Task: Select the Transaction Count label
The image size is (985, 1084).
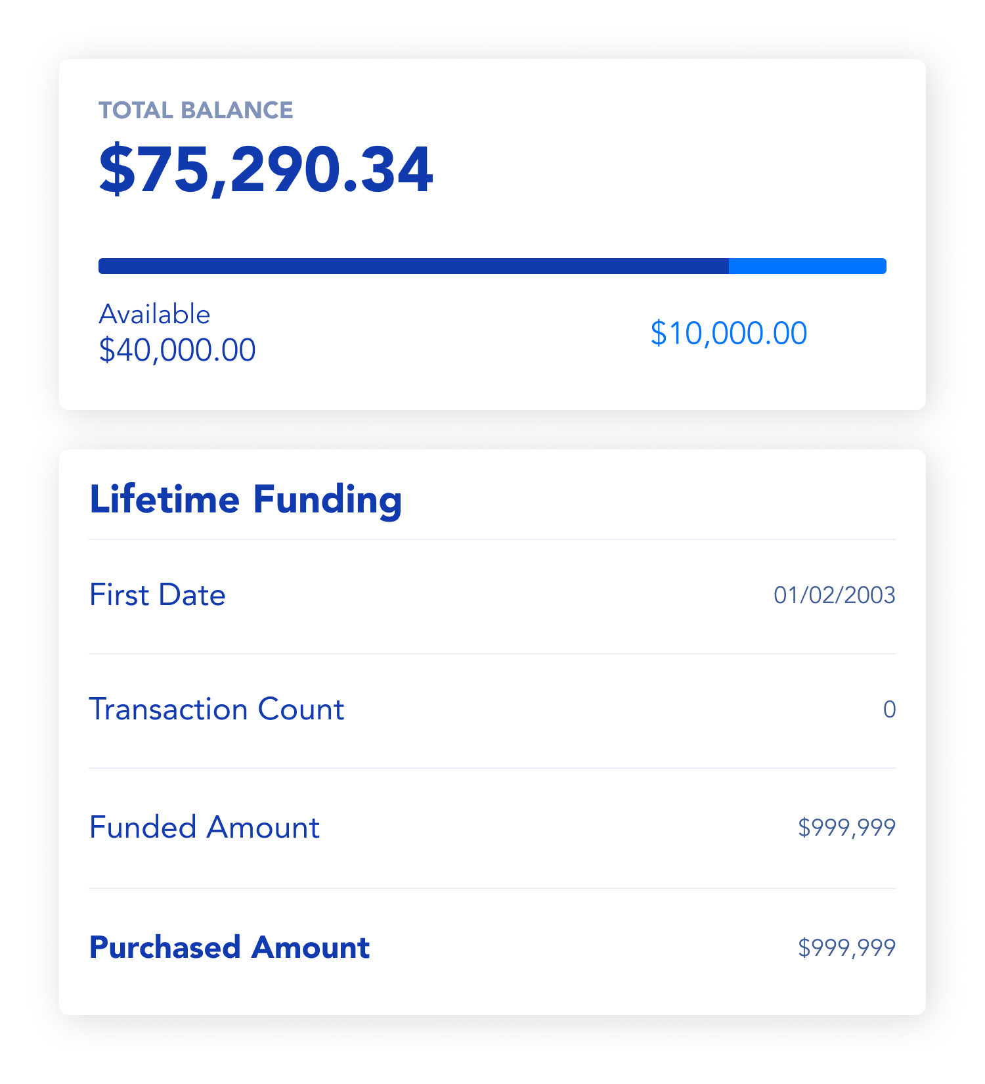Action: click(217, 710)
